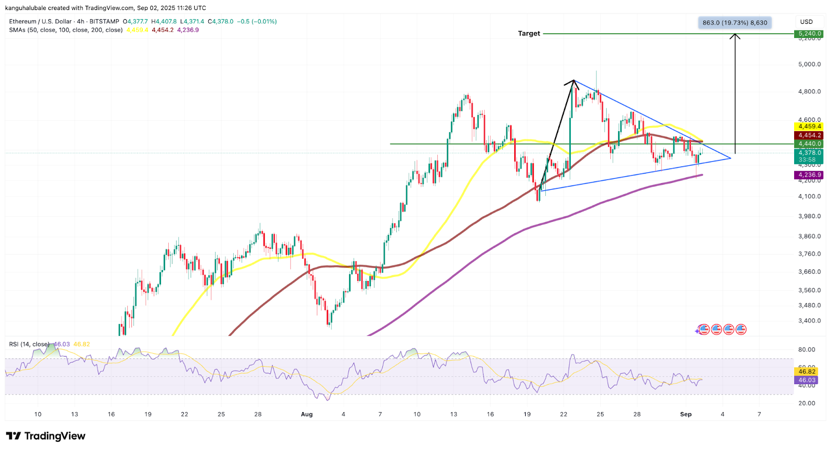Open the third US flag economic event marker
The width and height of the screenshot is (831, 451).
729,329
